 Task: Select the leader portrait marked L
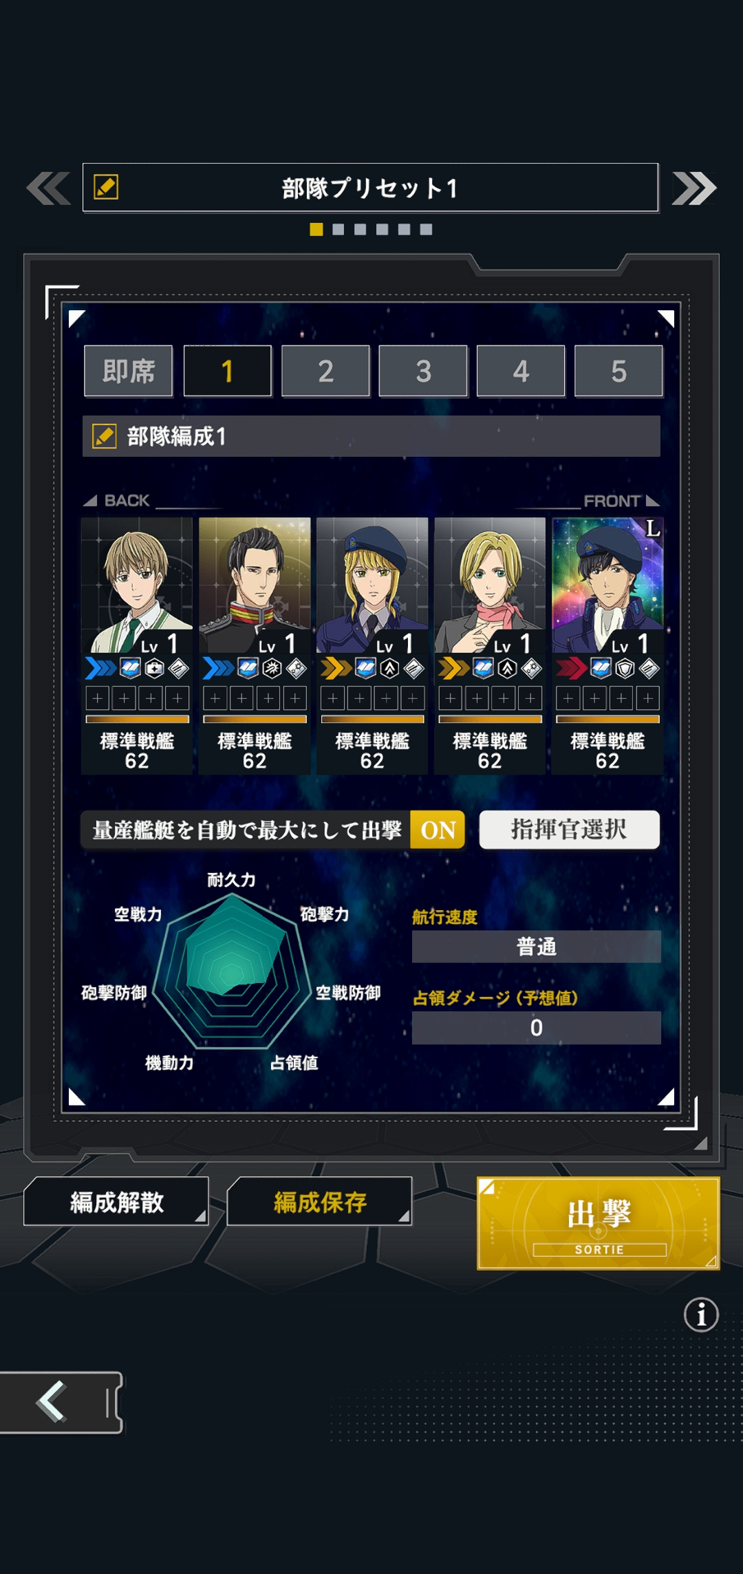click(607, 585)
